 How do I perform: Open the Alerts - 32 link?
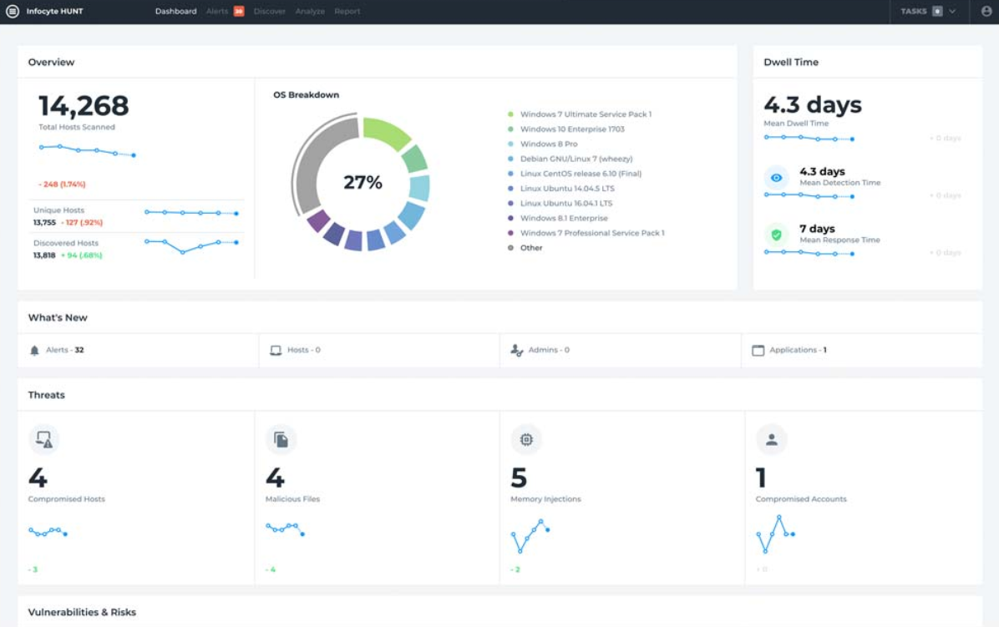click(64, 351)
